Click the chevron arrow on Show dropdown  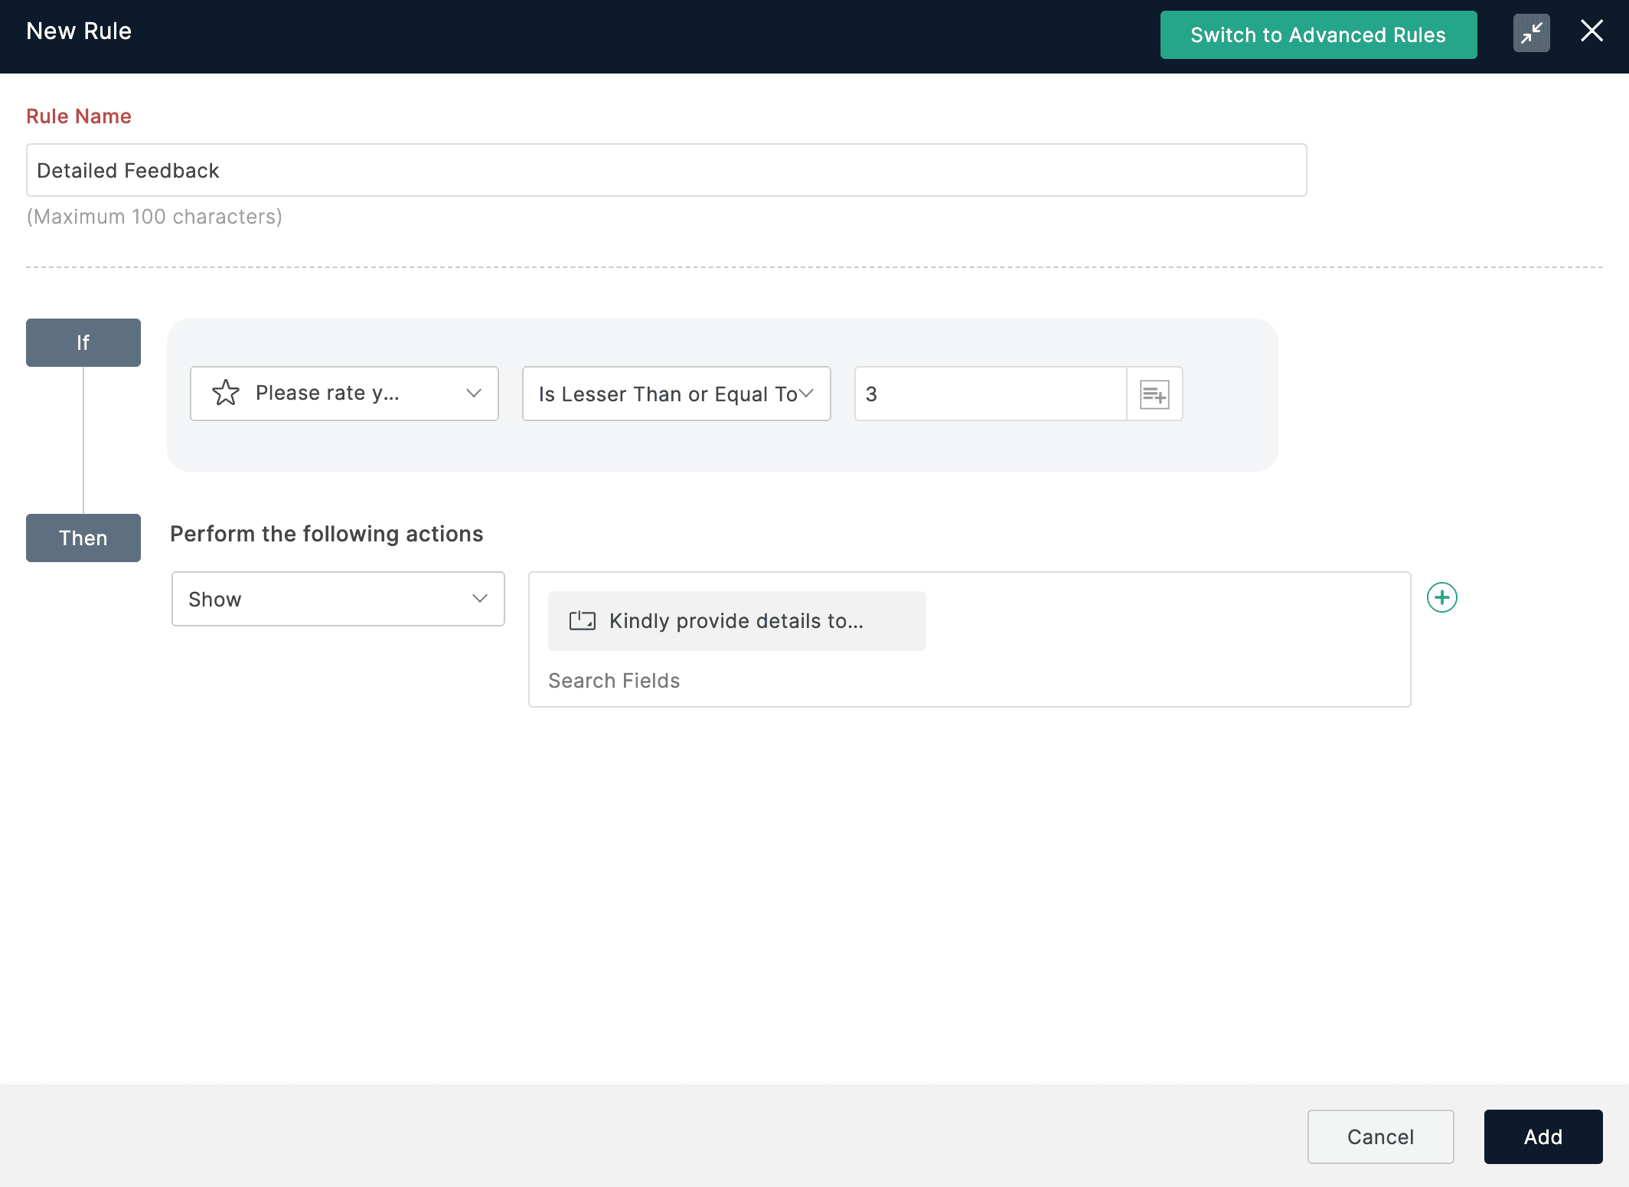coord(480,599)
